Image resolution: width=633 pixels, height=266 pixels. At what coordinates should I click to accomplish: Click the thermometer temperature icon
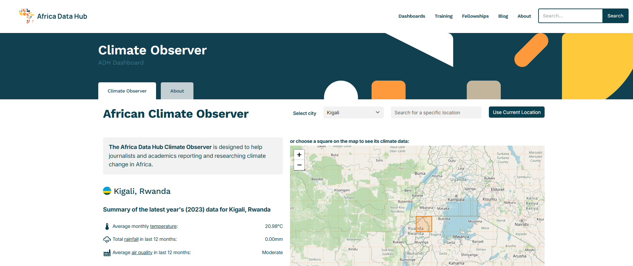click(x=107, y=227)
